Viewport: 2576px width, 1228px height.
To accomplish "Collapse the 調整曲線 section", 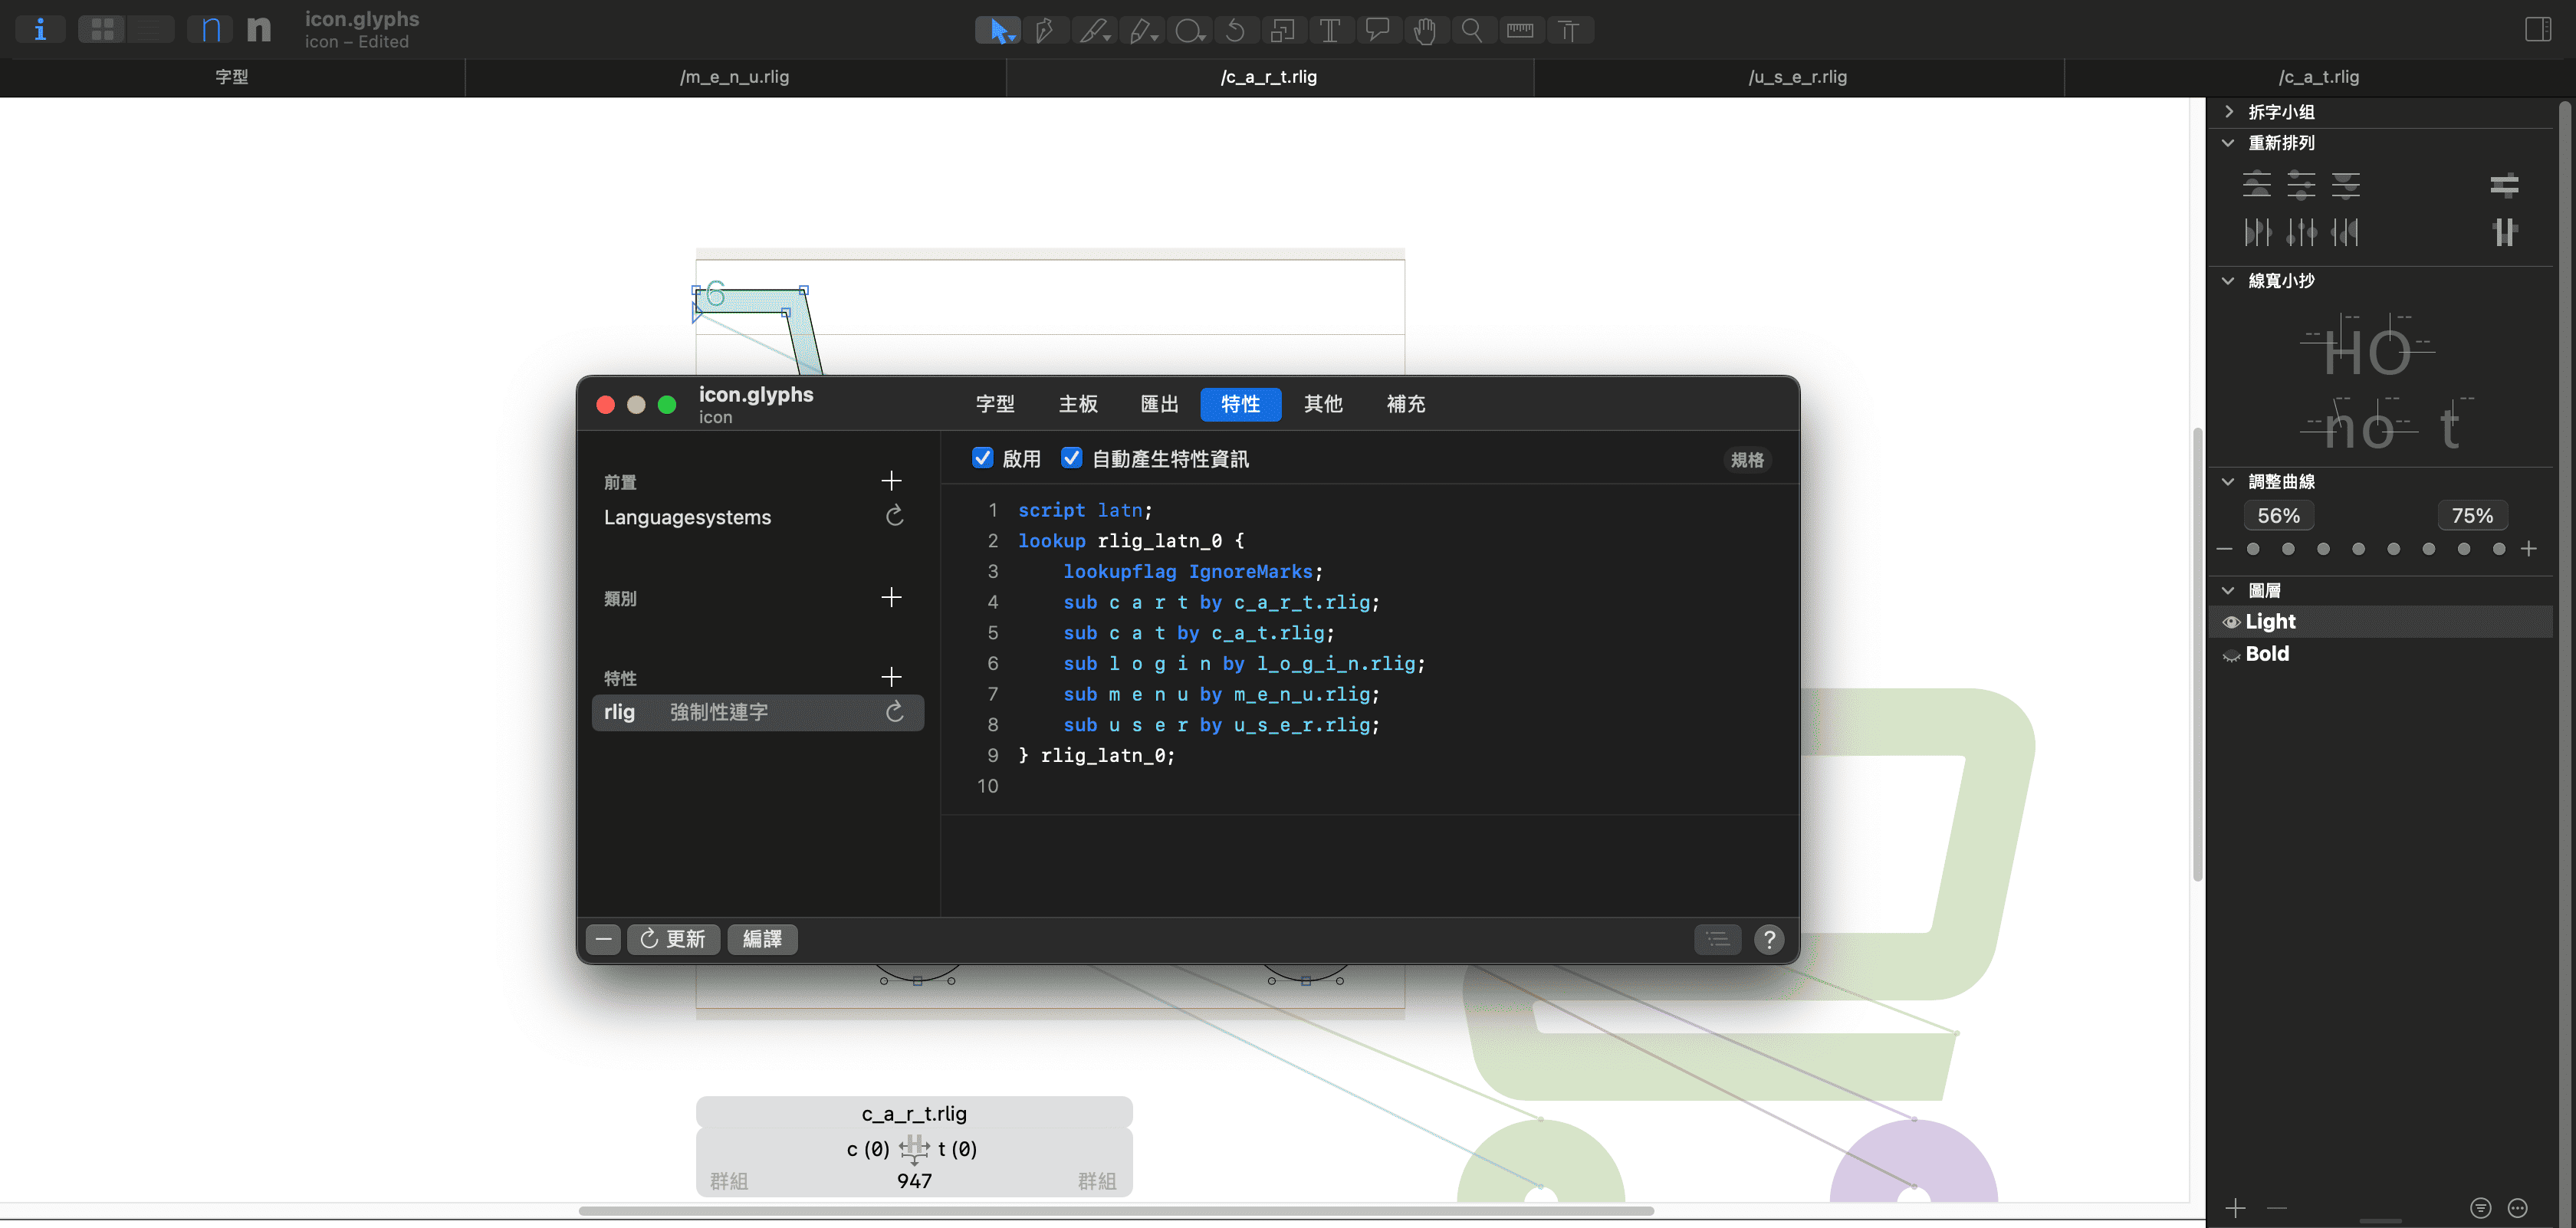I will pos(2228,482).
